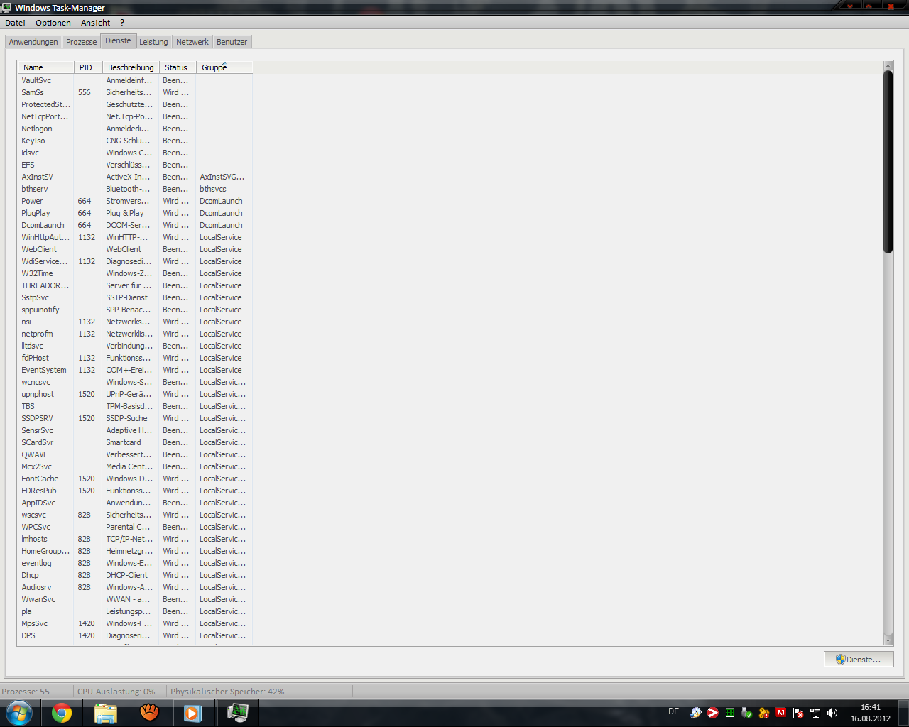
Task: Click the DHCP-Client description cell
Action: (127, 575)
